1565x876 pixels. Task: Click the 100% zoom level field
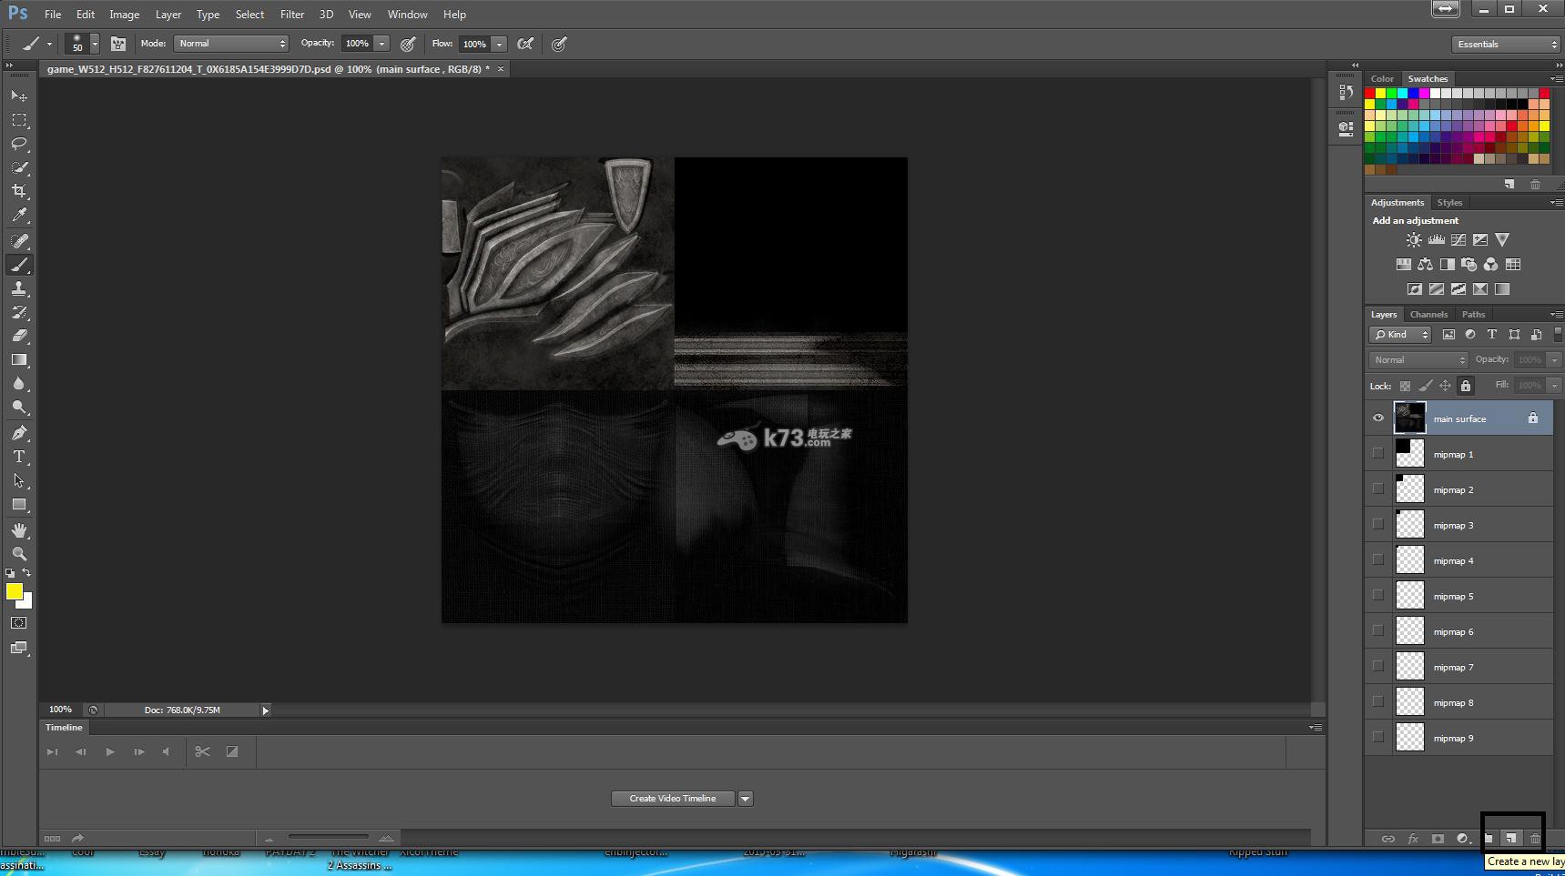tap(60, 710)
